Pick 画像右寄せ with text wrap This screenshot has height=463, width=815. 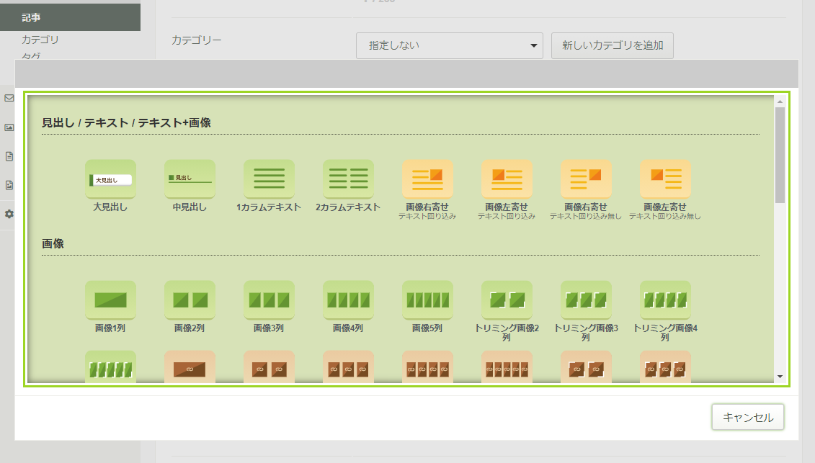coord(427,179)
